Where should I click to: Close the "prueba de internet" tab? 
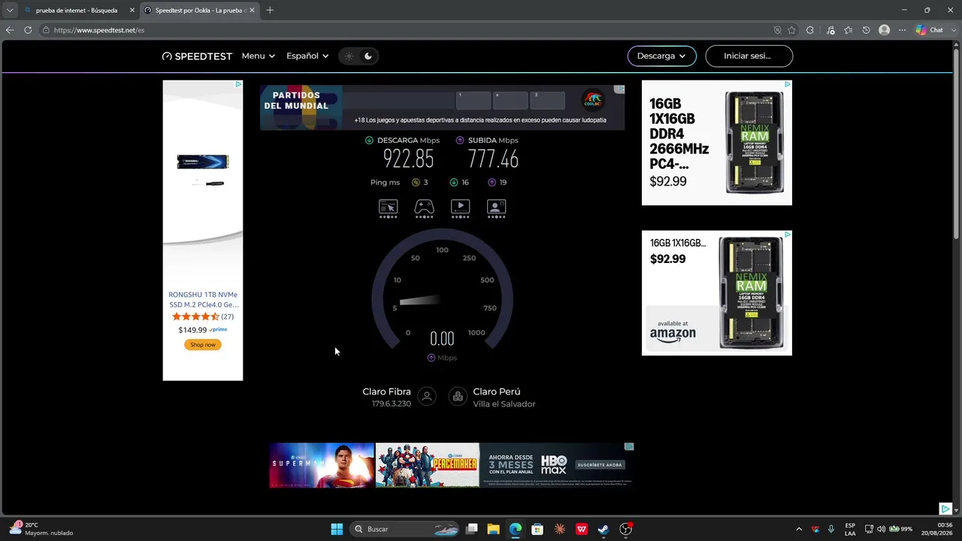pyautogui.click(x=132, y=11)
